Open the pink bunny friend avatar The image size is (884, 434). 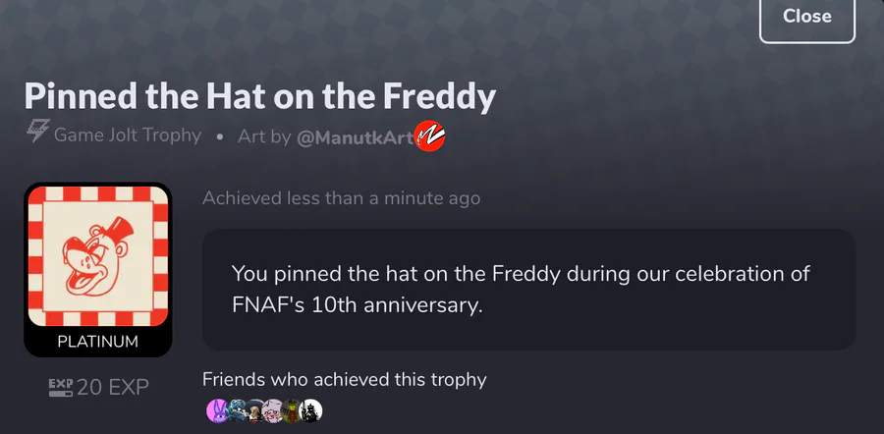coord(217,410)
